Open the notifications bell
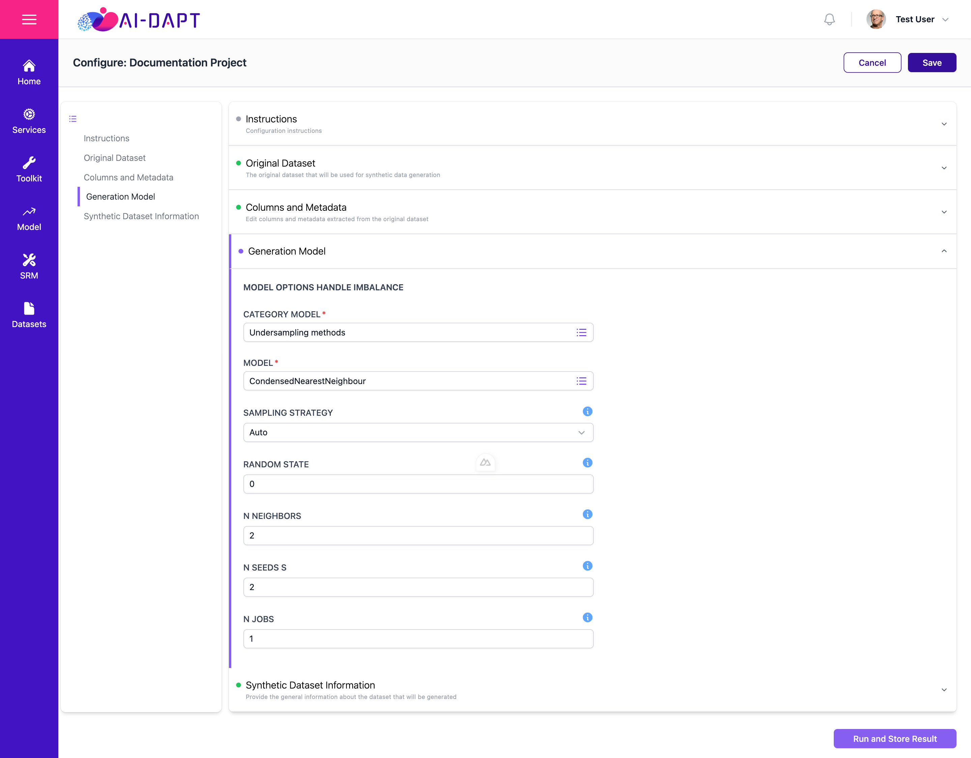Viewport: 971px width, 758px height. (x=829, y=19)
